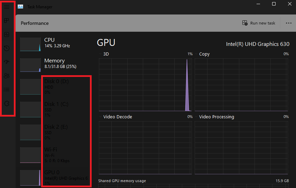
Task: Click the Performance page heading
Action: coord(35,23)
